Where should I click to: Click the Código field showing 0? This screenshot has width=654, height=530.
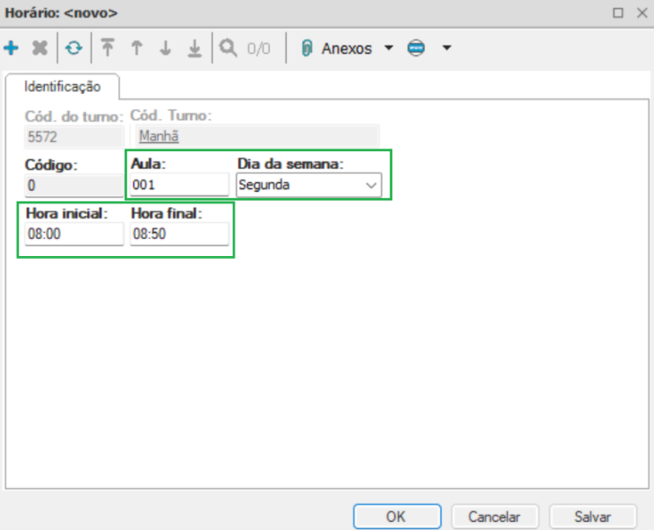coord(74,185)
